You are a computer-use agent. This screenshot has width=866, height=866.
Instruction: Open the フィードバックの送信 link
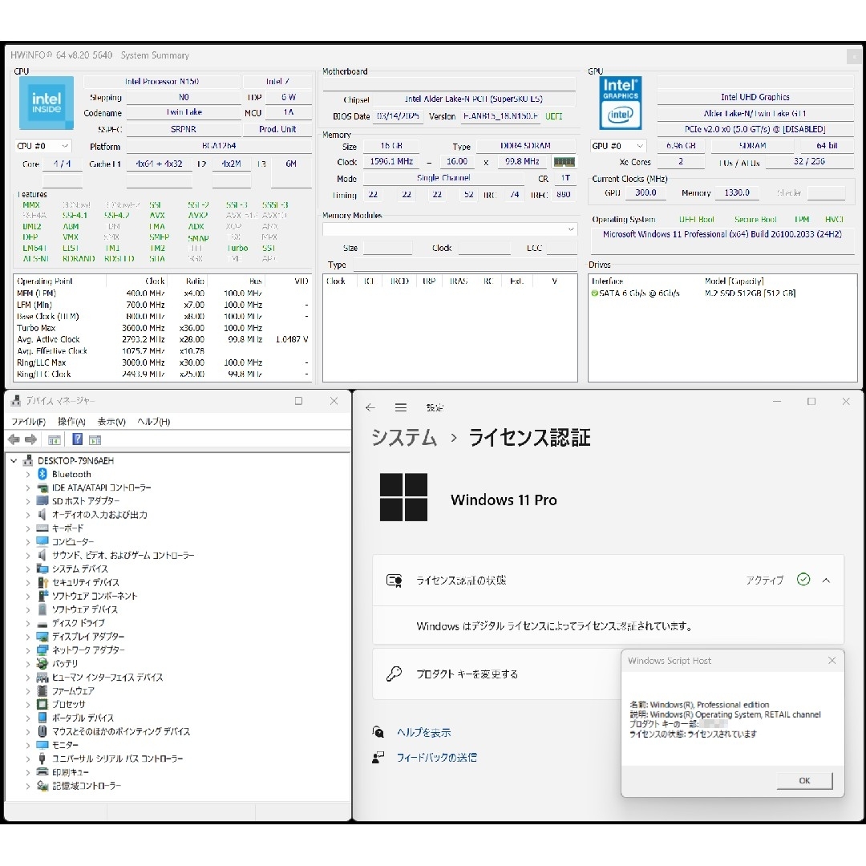tap(437, 757)
